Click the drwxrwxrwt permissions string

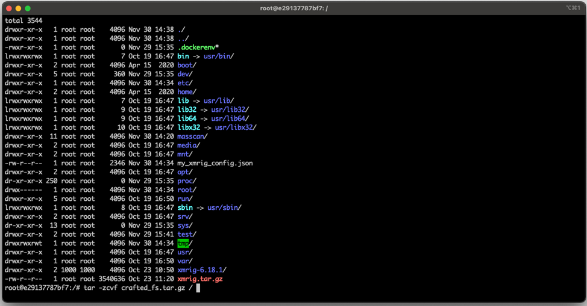click(x=24, y=243)
